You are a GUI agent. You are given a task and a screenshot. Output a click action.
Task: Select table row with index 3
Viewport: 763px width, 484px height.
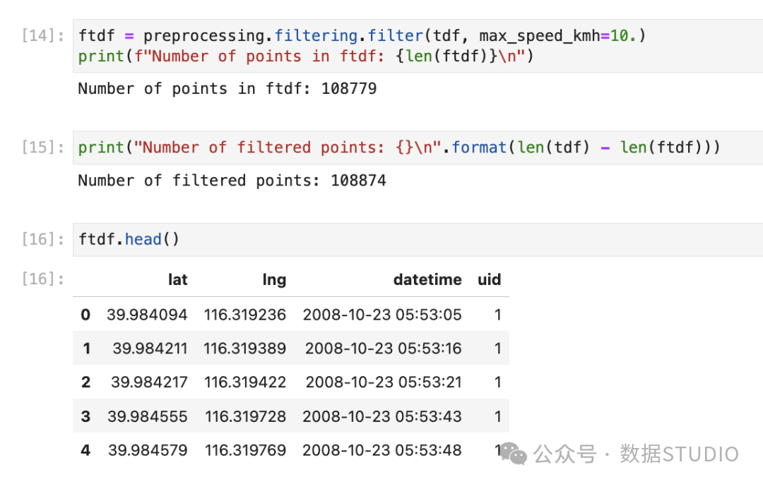[291, 416]
